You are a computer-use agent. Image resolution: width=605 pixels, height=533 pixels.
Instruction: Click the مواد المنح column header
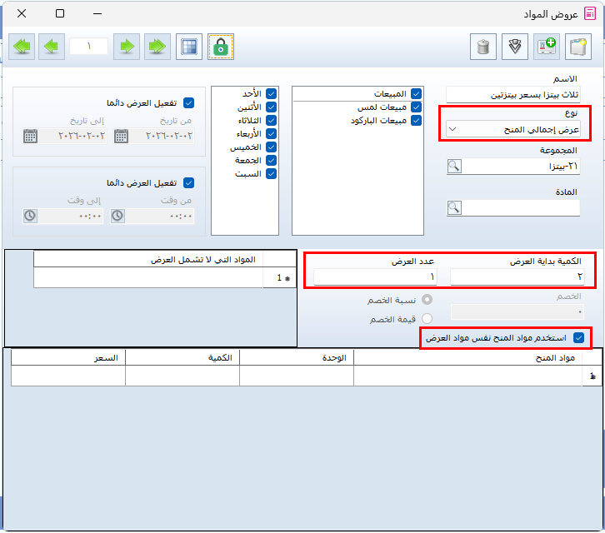point(467,356)
